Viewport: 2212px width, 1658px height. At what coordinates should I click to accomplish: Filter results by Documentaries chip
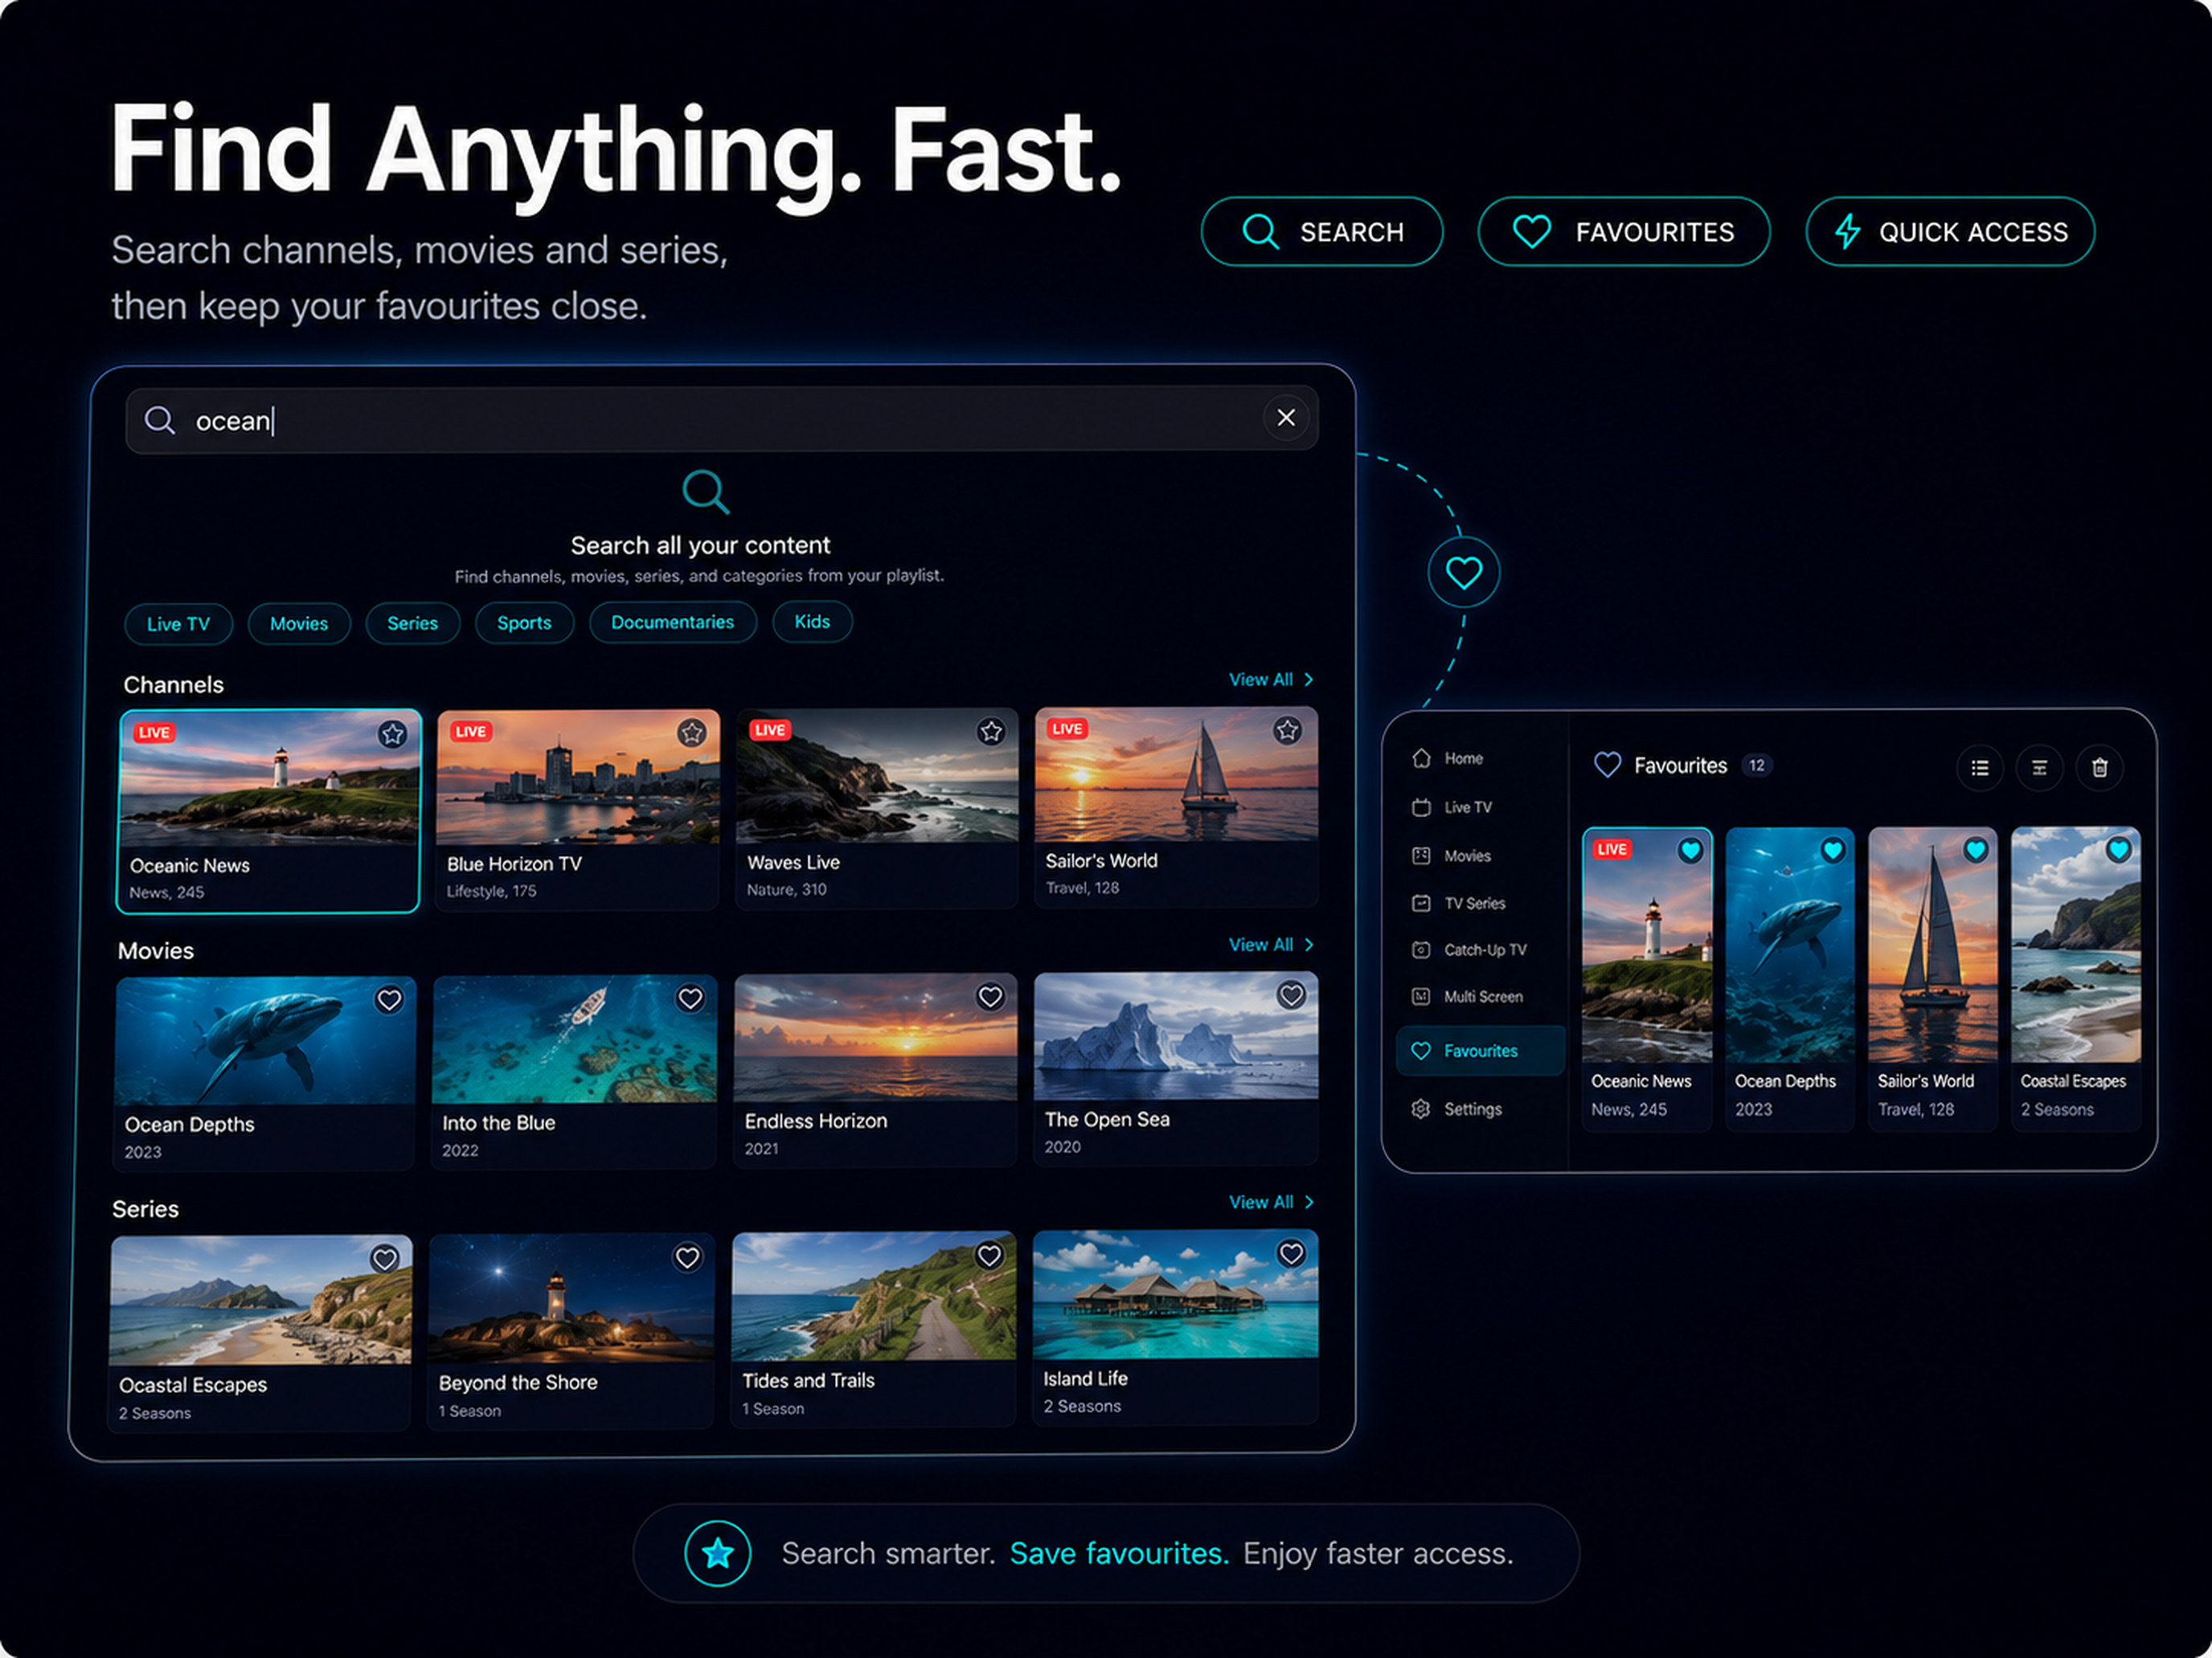pyautogui.click(x=672, y=622)
